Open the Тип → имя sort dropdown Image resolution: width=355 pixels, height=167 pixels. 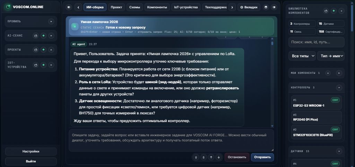point(331,56)
